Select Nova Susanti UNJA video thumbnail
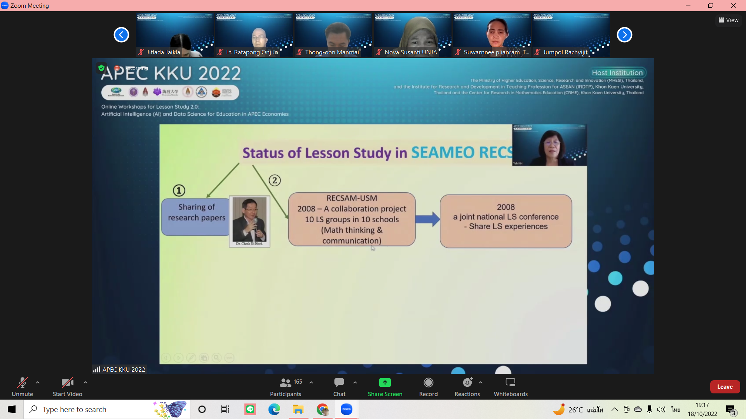Image resolution: width=746 pixels, height=419 pixels. click(412, 35)
